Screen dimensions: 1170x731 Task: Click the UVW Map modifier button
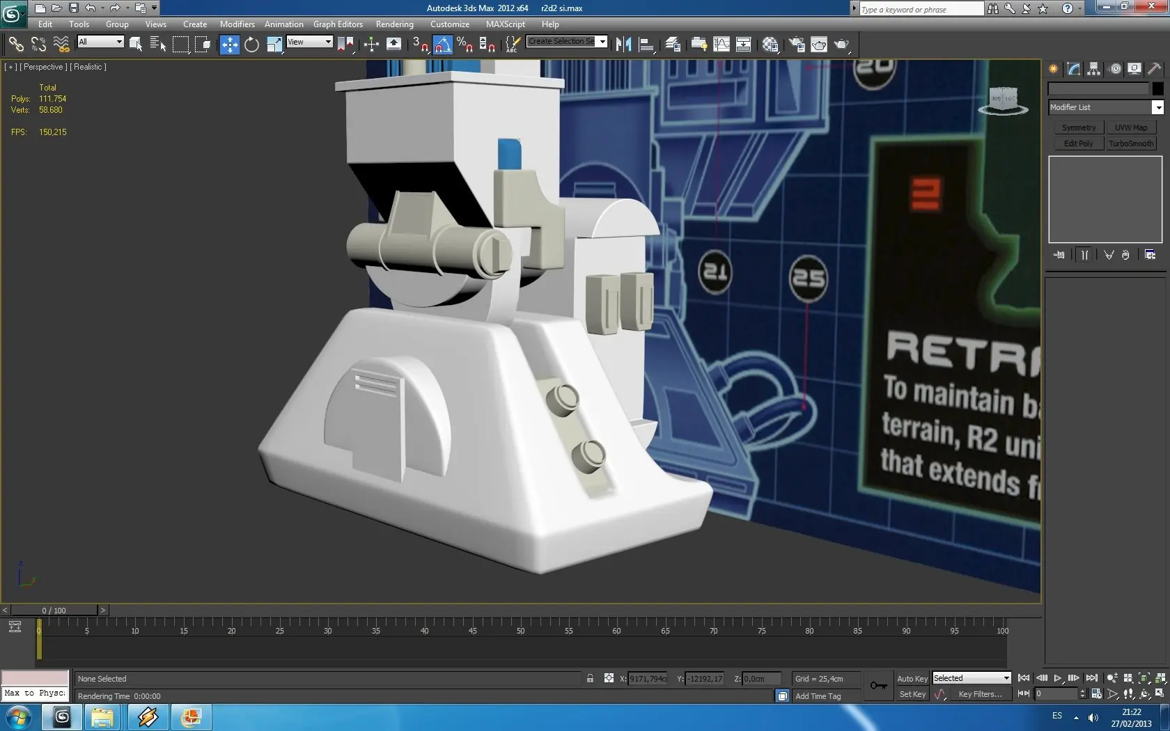(x=1131, y=127)
